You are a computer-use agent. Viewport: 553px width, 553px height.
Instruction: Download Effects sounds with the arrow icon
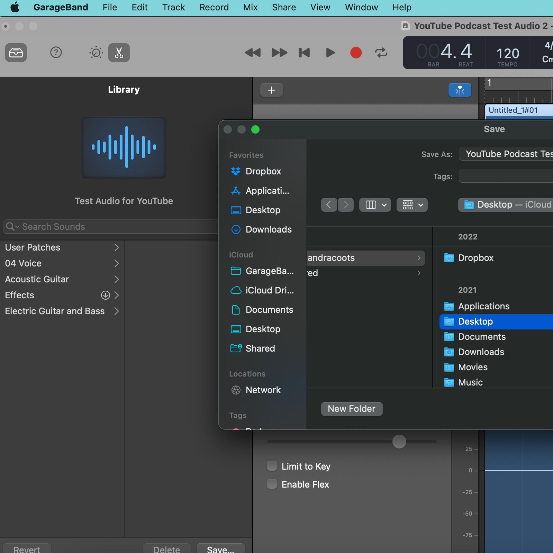point(105,295)
